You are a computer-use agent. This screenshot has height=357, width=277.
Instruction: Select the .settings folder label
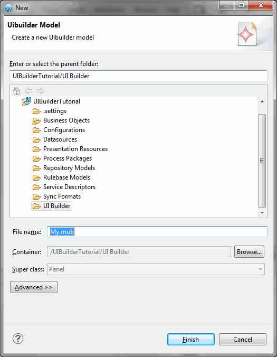click(x=55, y=111)
